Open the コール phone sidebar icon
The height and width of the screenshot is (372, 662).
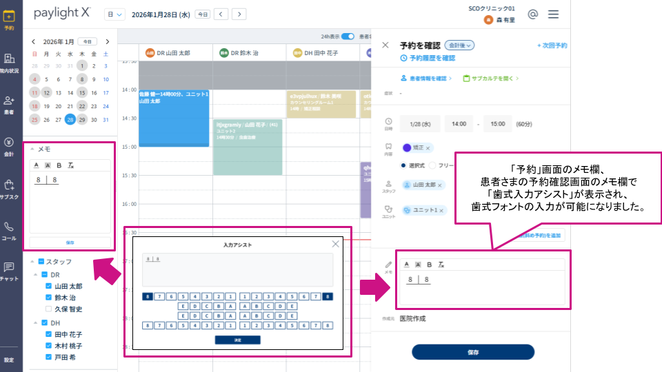point(9,231)
